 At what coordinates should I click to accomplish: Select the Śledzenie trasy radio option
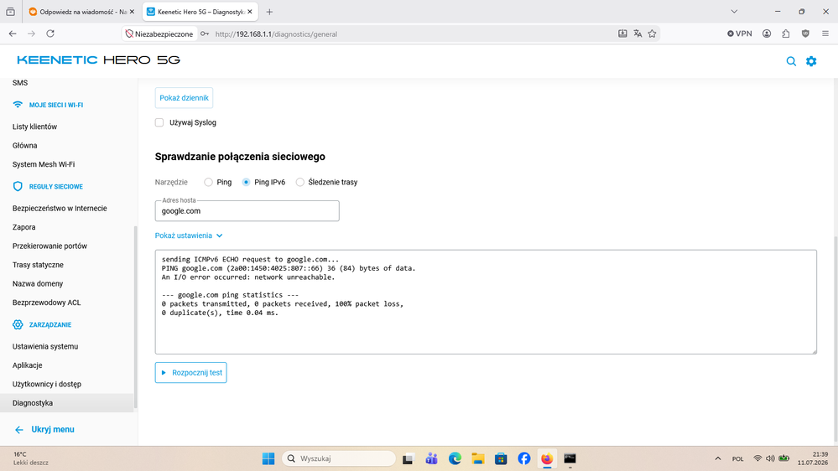300,182
